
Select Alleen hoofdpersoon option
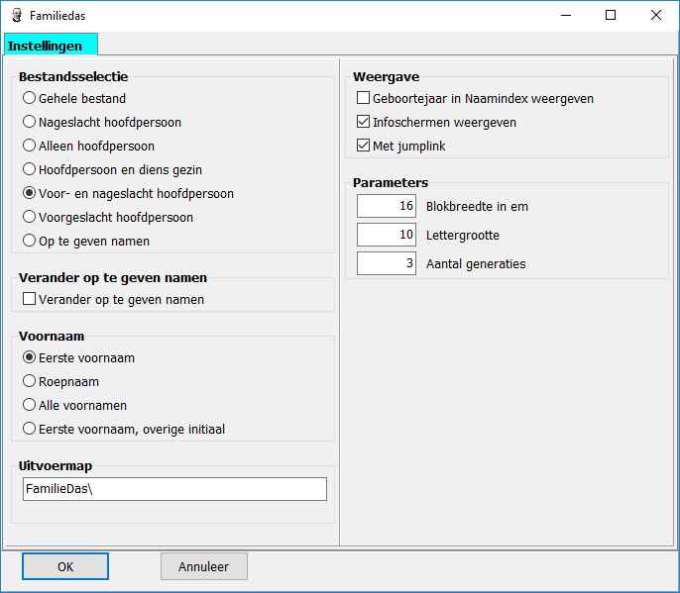coord(30,147)
